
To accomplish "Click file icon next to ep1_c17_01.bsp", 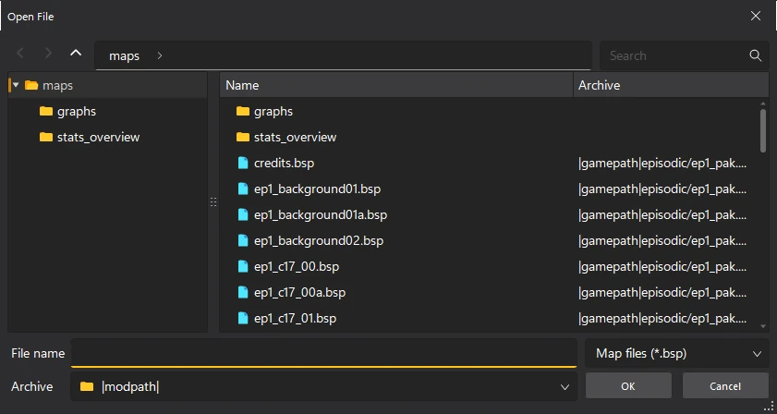I will tap(243, 318).
